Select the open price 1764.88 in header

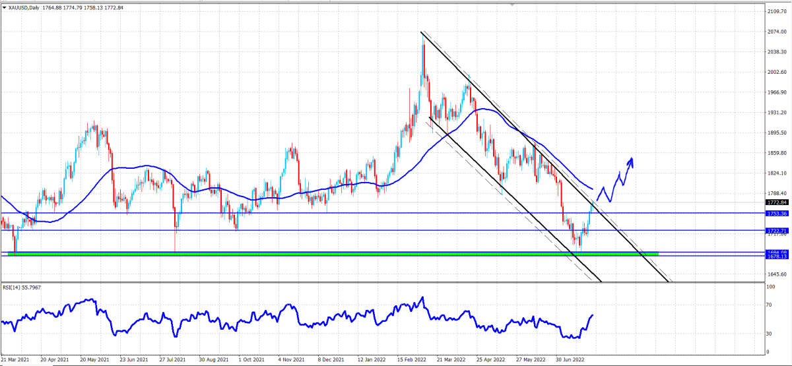pyautogui.click(x=51, y=7)
